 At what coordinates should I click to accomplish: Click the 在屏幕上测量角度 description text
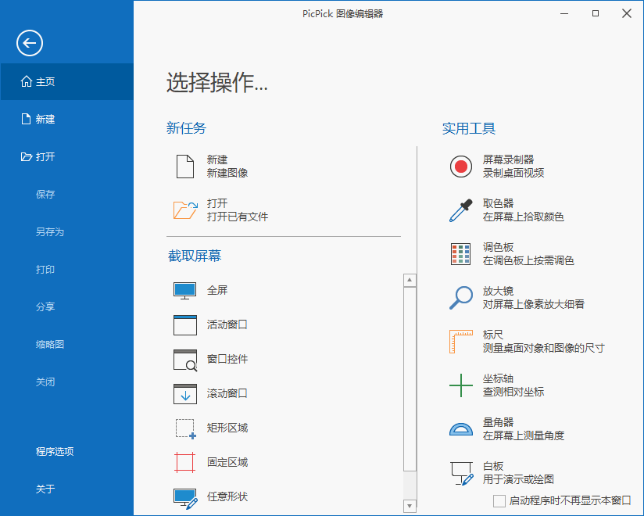tap(524, 436)
